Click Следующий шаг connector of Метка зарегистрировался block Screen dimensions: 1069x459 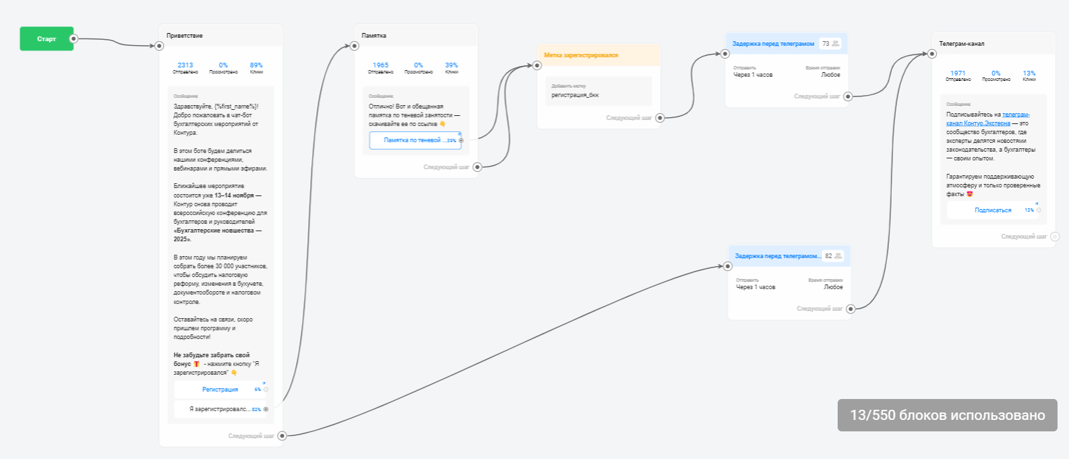coord(660,118)
